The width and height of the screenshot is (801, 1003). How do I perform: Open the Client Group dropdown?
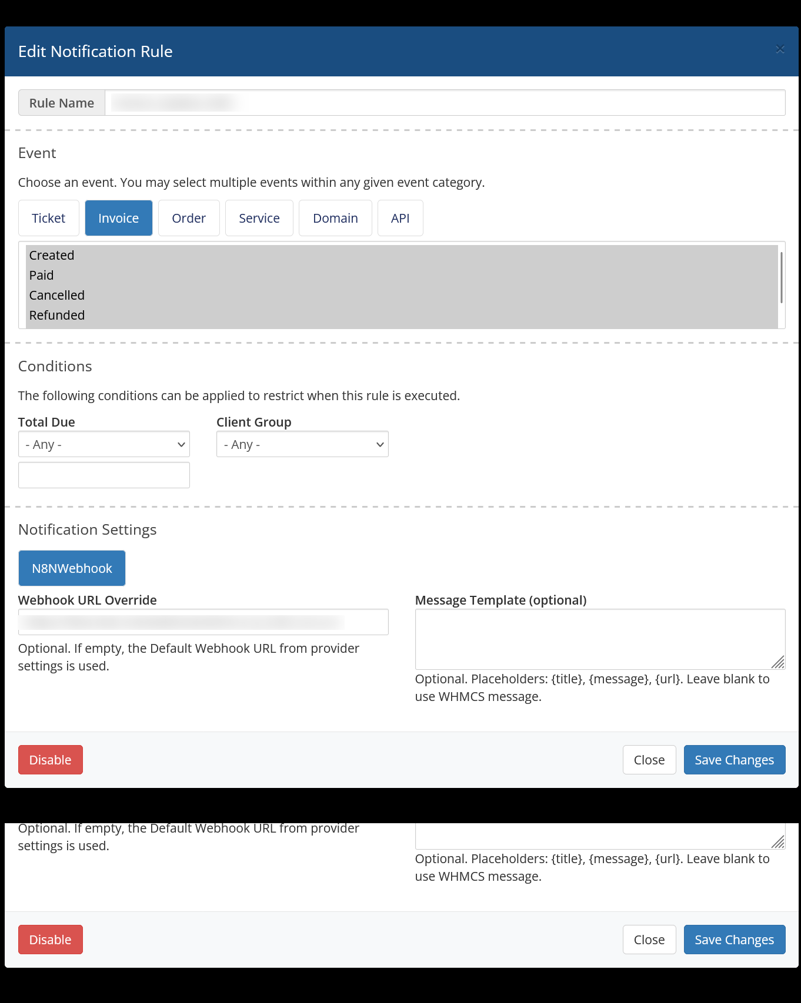coord(302,444)
